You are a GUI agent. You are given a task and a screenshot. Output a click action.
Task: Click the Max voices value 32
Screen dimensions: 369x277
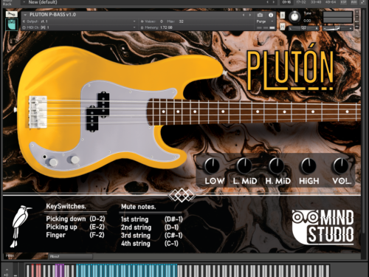tap(182, 21)
